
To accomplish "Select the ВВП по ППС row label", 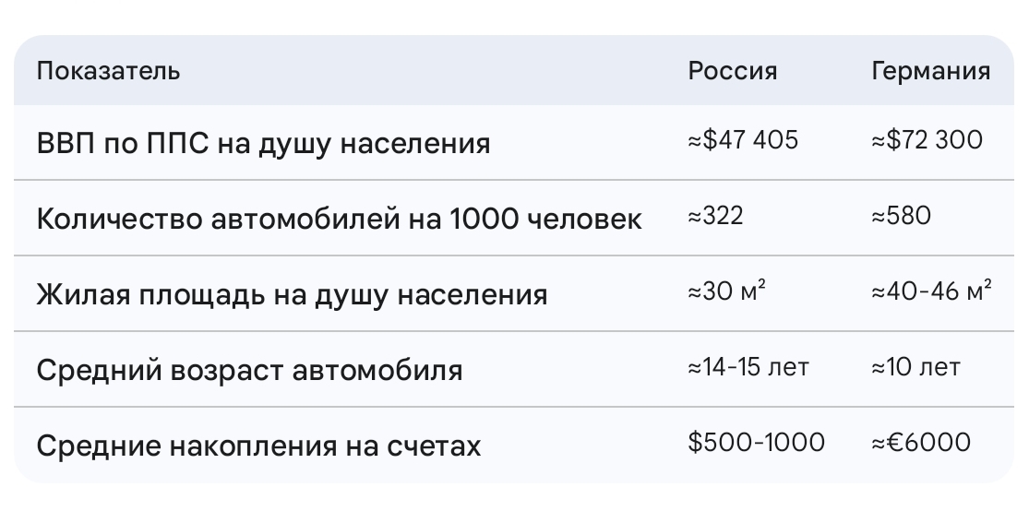I will [x=263, y=145].
